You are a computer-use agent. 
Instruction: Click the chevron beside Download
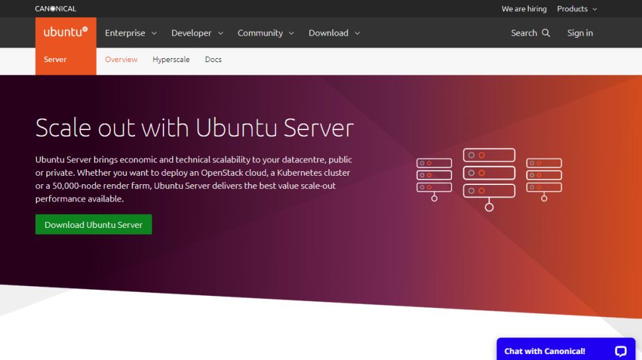357,33
